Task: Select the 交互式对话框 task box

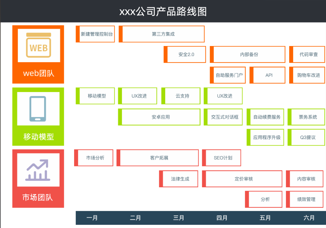Action: 223,117
